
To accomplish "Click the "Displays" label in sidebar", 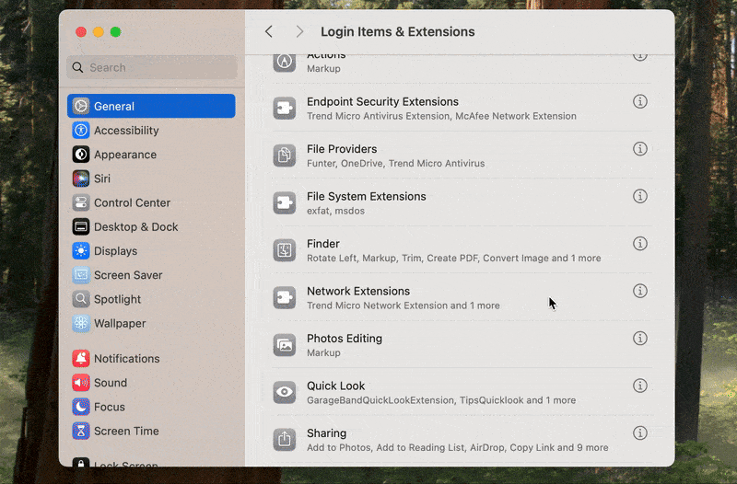I will click(x=116, y=251).
